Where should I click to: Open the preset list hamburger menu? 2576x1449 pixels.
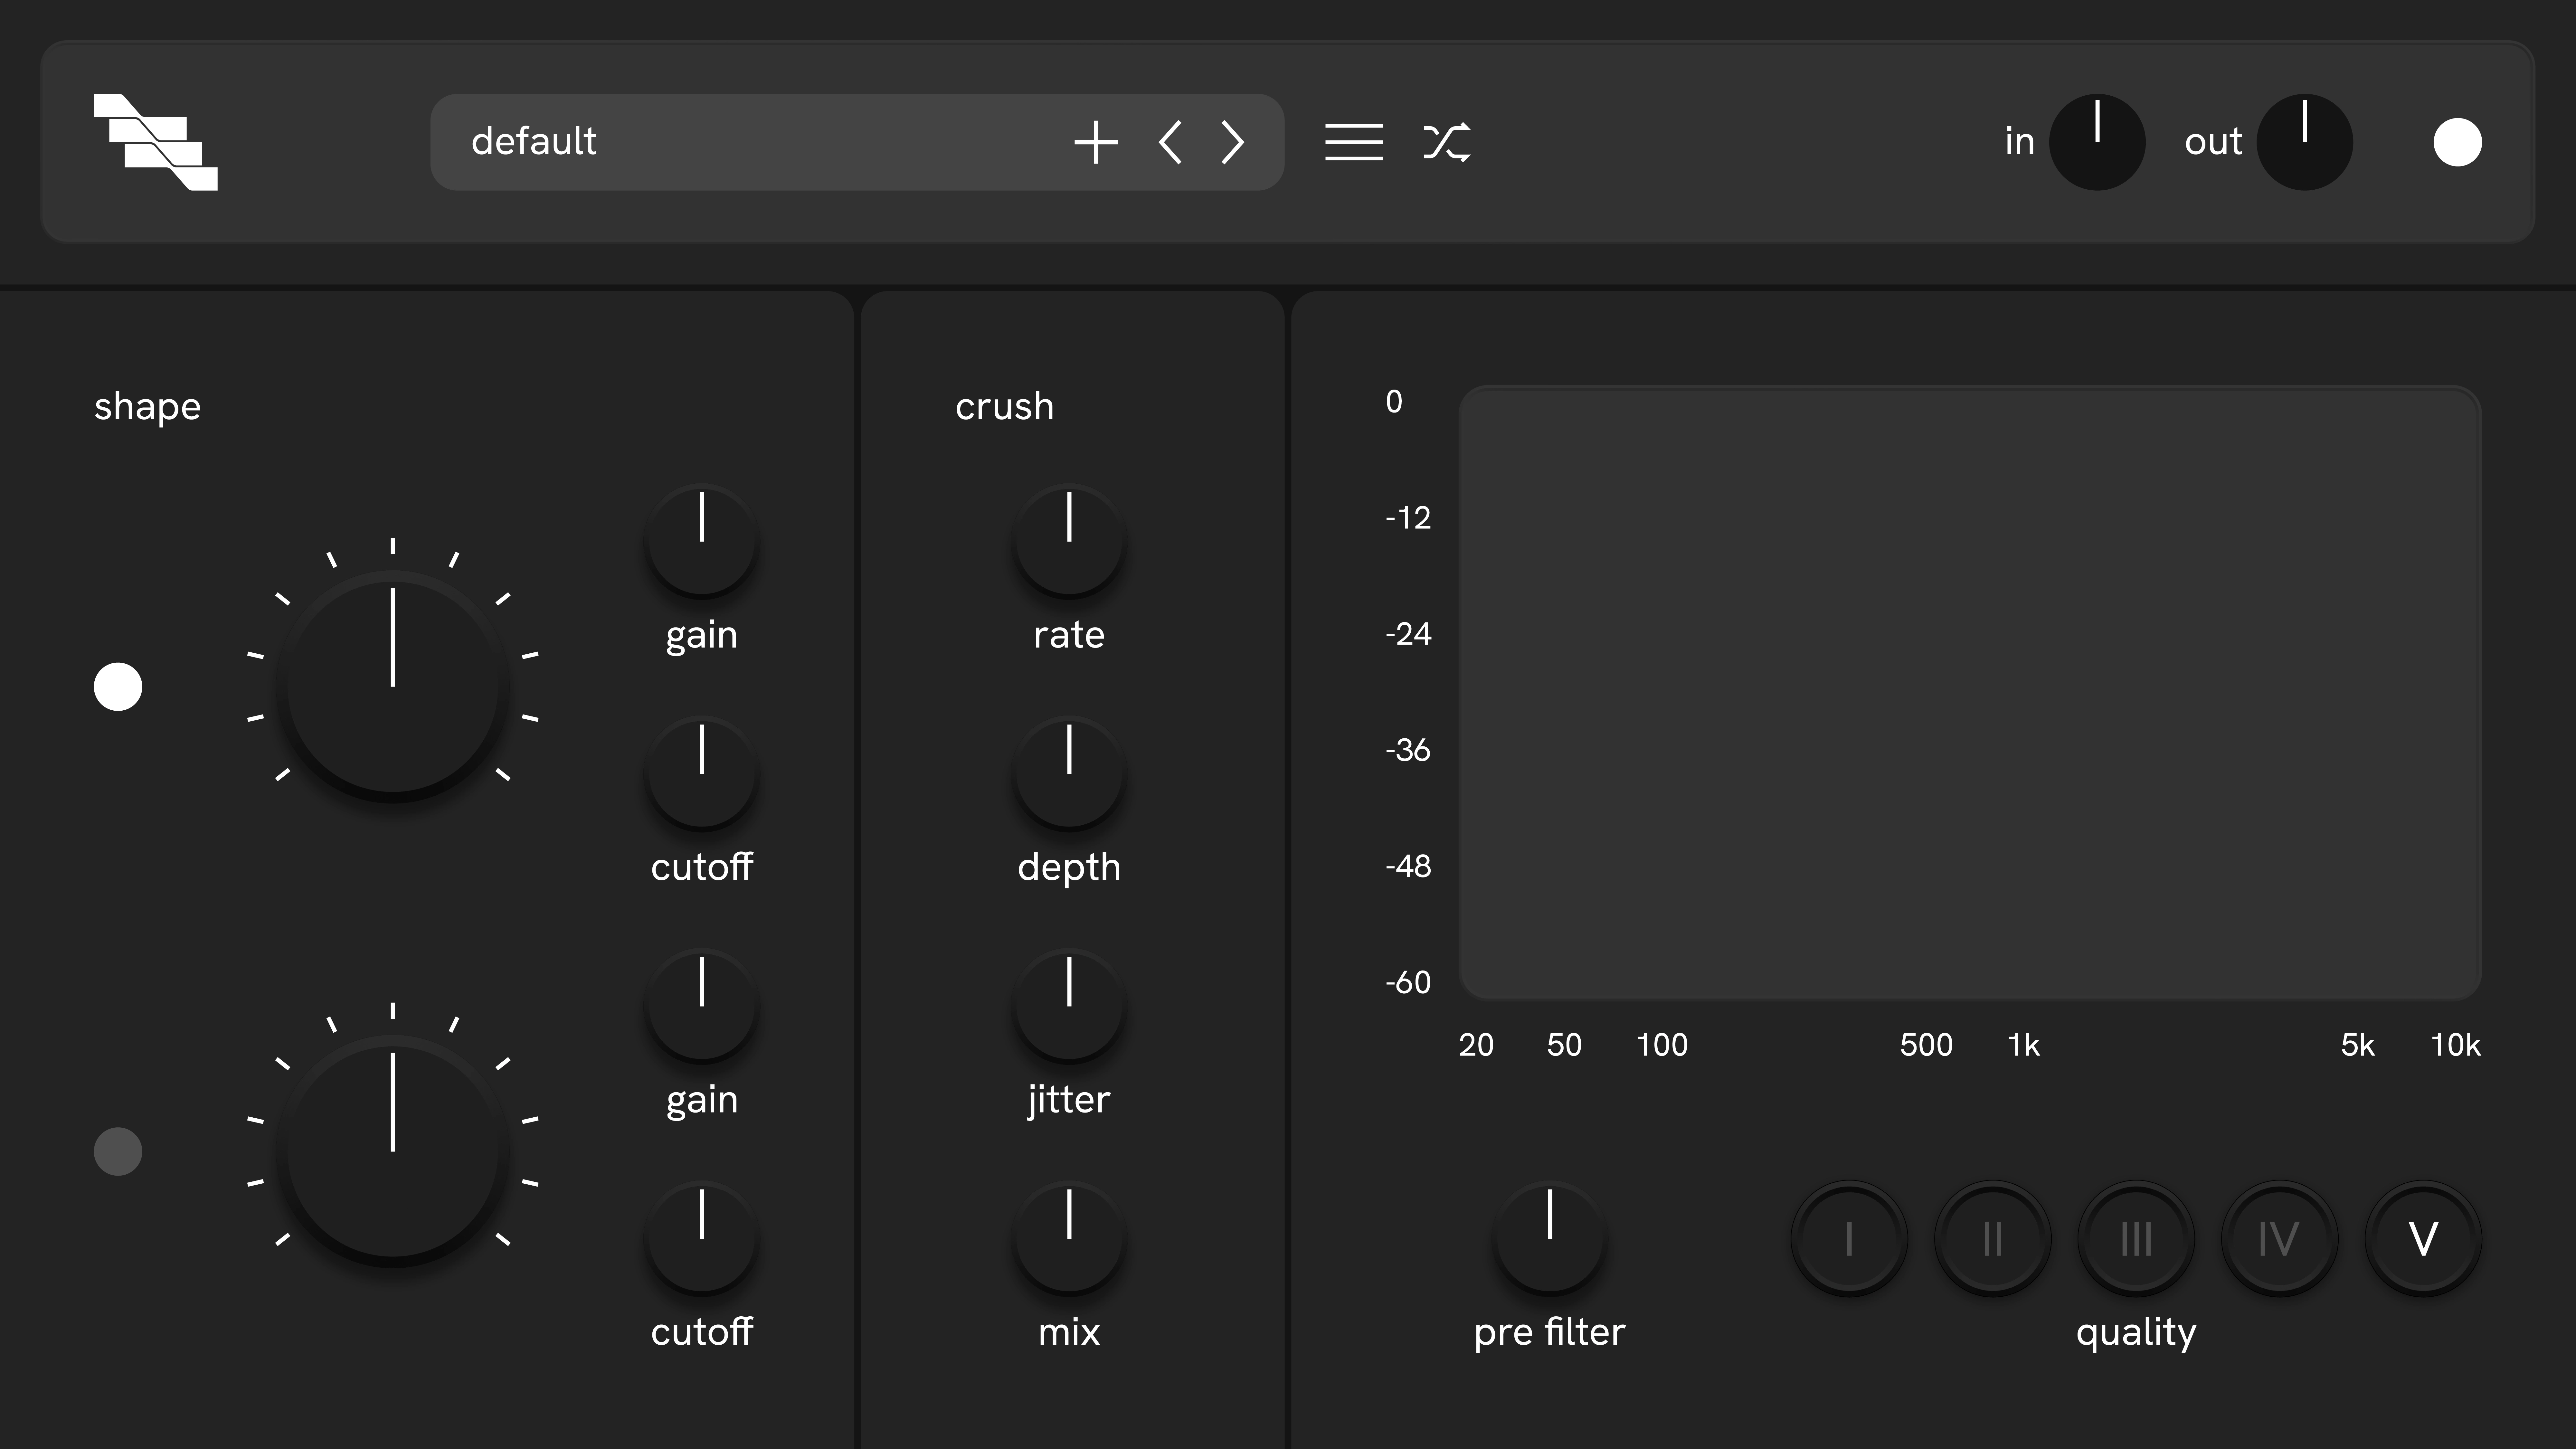(1354, 142)
